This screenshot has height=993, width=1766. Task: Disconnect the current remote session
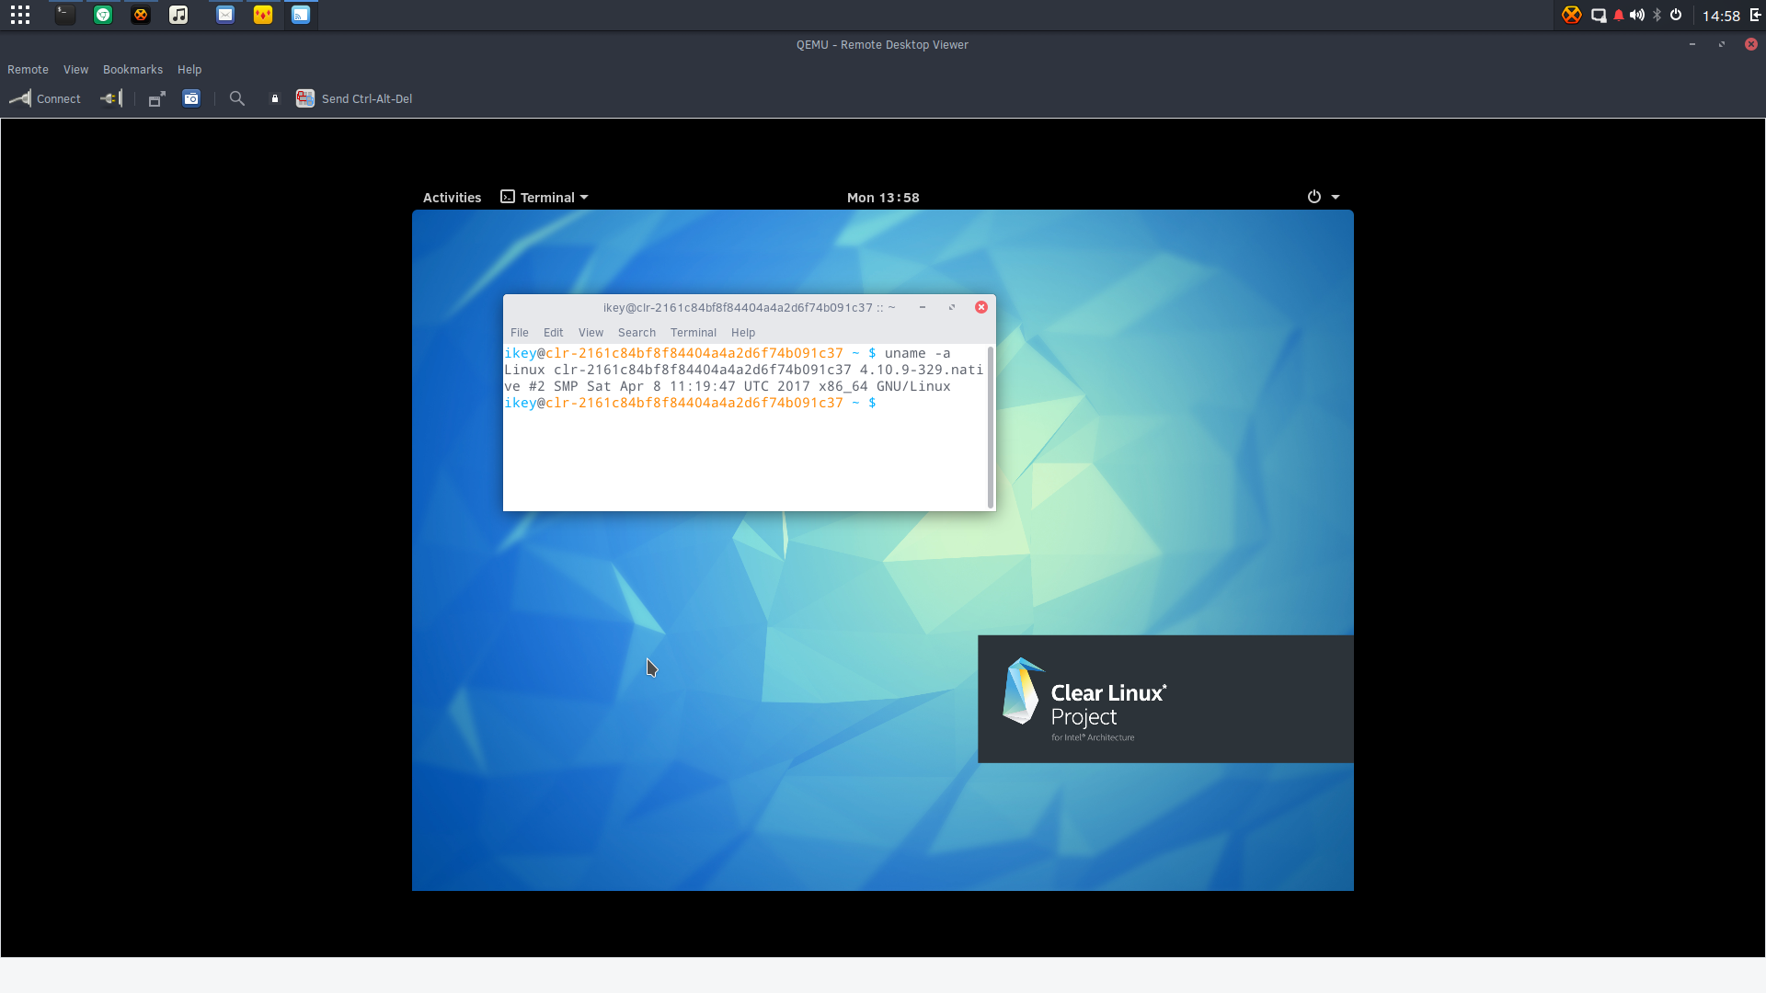click(111, 98)
